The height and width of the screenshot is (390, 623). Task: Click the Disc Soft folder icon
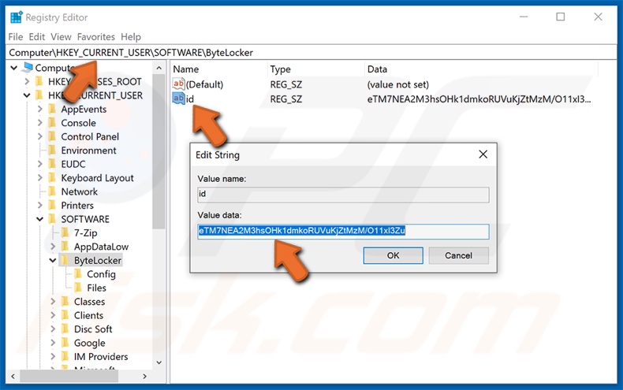pos(65,329)
